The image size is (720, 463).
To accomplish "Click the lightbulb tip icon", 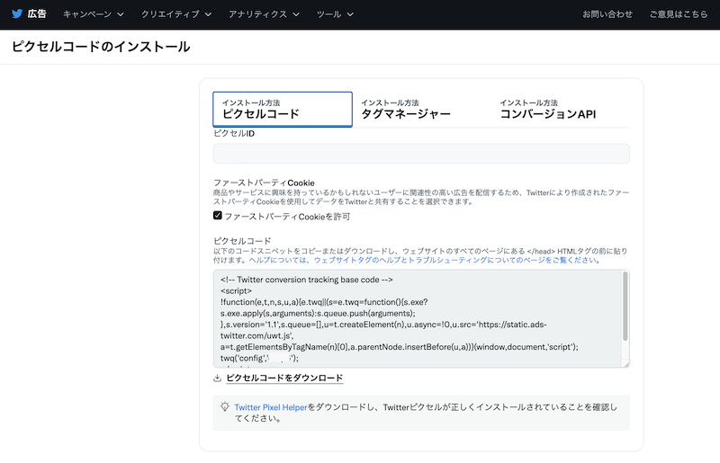I will coord(224,406).
